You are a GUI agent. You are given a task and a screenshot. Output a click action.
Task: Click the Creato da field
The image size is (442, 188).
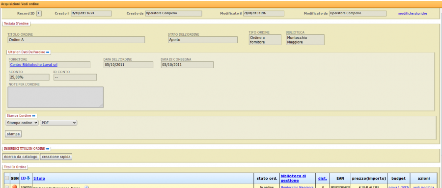point(173,14)
